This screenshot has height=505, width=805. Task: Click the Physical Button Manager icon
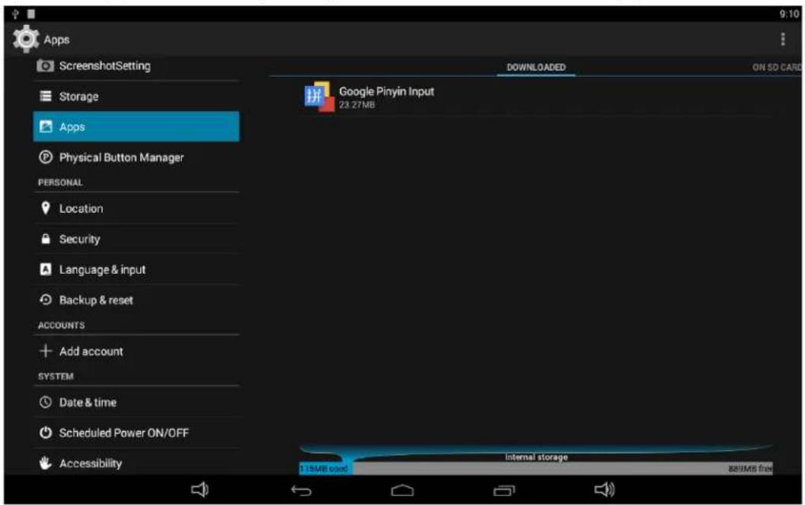click(46, 157)
